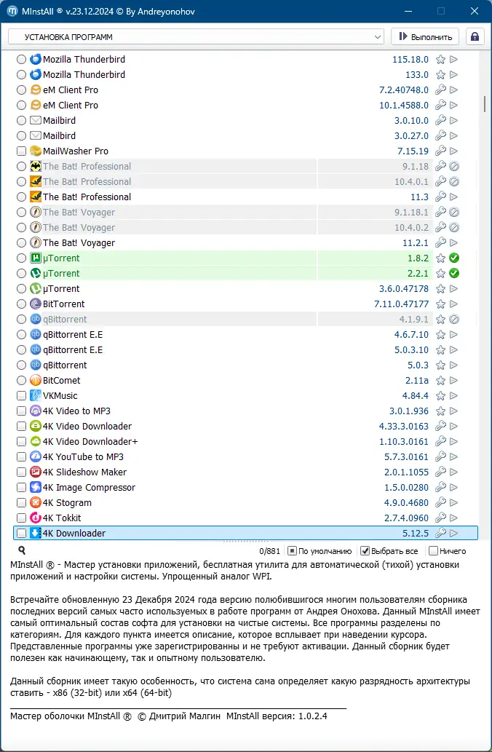Viewport: 492px width, 752px height.
Task: Click the search magnifier icon
Action: pyautogui.click(x=22, y=550)
